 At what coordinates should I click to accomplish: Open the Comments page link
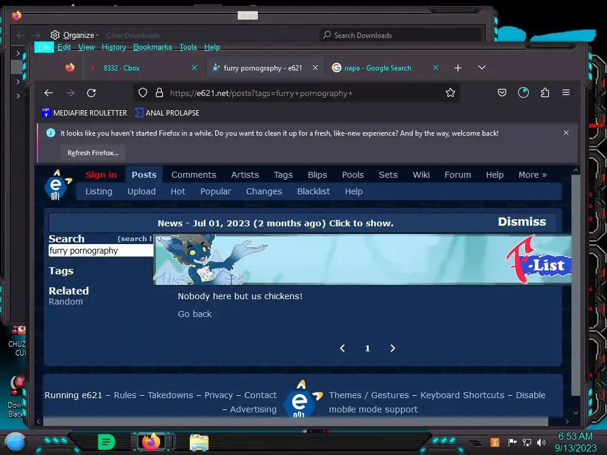[194, 175]
